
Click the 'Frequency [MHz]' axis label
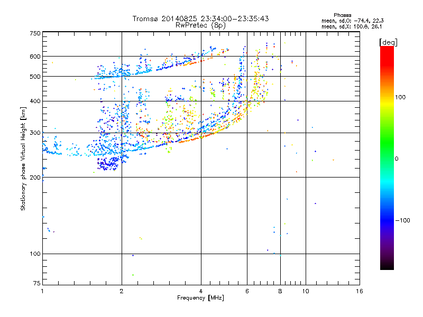coord(200,298)
